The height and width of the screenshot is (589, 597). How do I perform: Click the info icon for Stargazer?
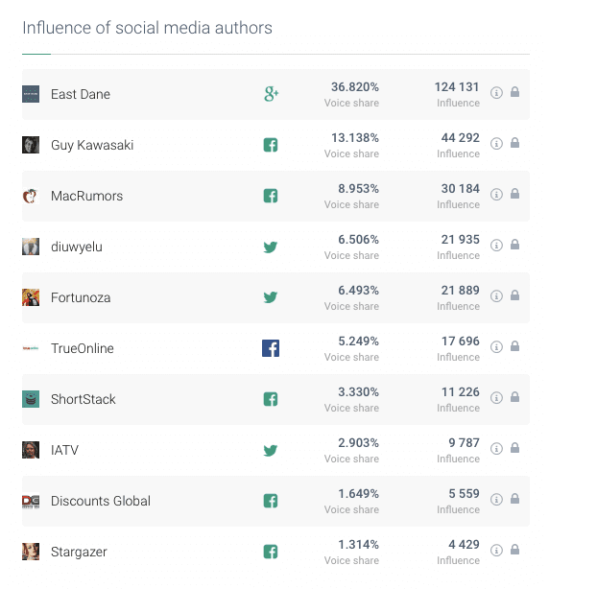pyautogui.click(x=496, y=551)
